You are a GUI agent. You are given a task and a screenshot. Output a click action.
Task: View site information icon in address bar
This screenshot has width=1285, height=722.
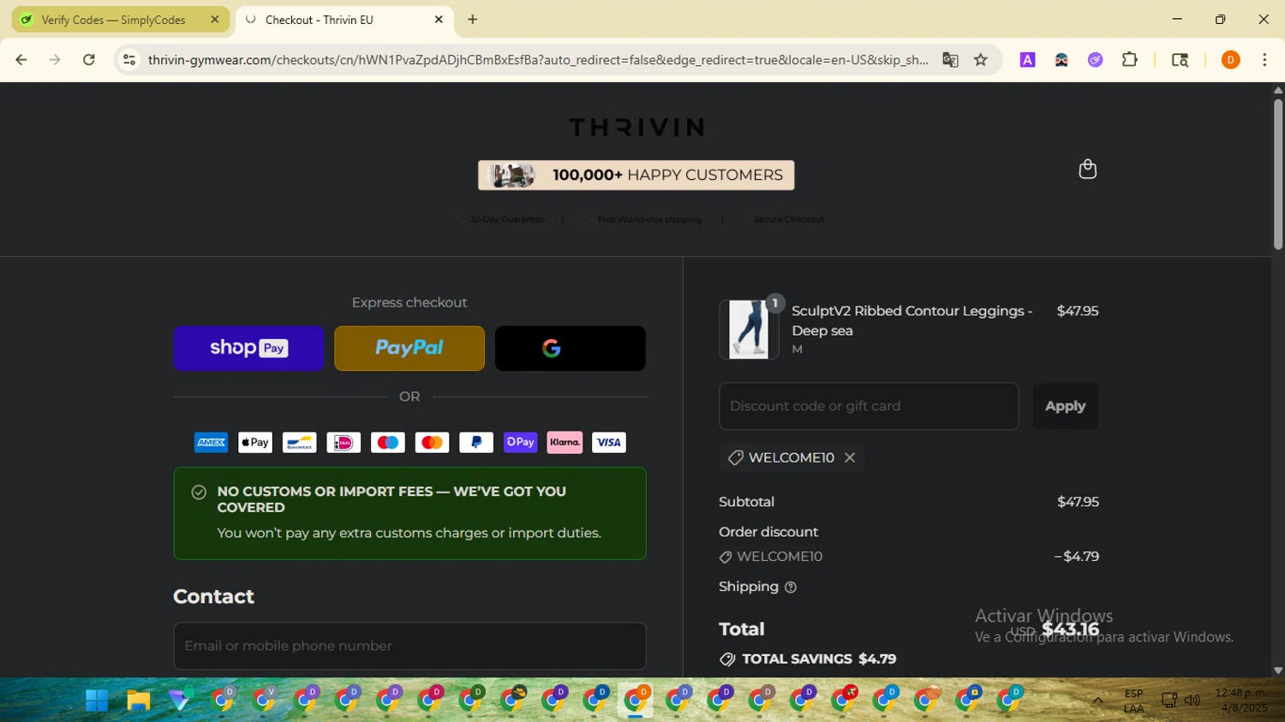[x=129, y=60]
